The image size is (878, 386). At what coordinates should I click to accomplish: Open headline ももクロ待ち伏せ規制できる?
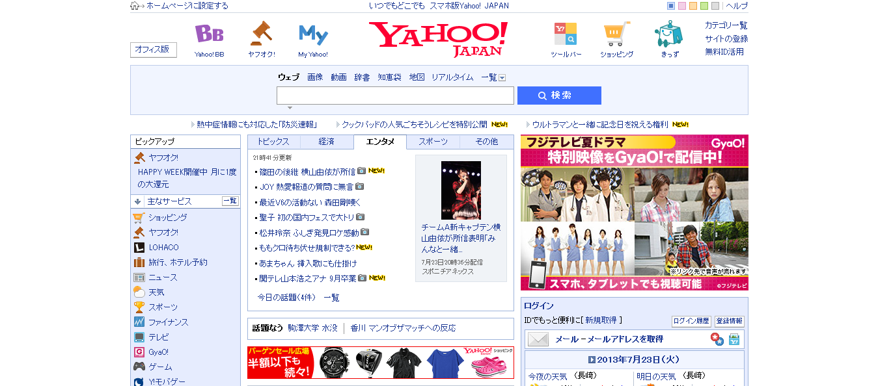point(307,248)
